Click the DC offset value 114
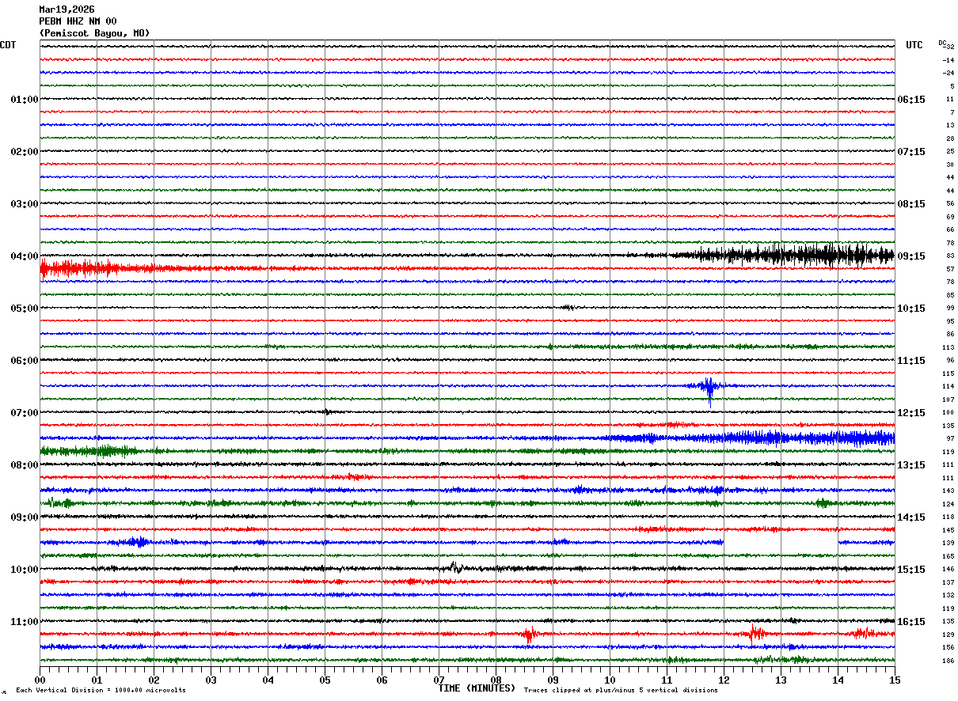 pyautogui.click(x=948, y=387)
